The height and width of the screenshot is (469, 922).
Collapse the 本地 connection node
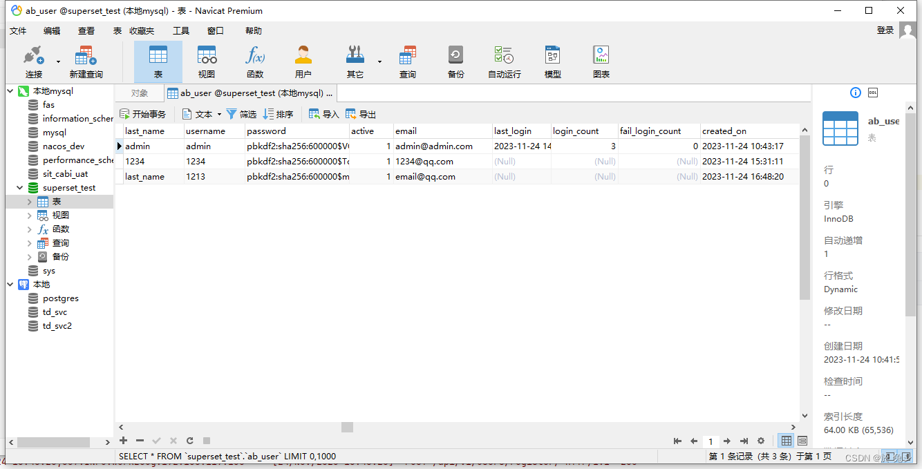click(x=10, y=285)
